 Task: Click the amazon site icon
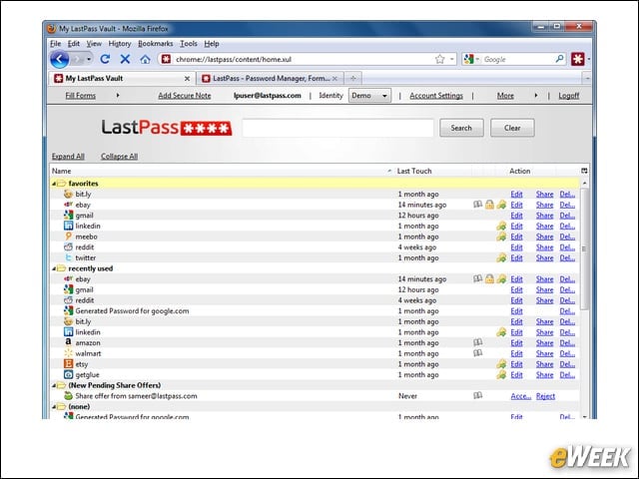point(69,342)
